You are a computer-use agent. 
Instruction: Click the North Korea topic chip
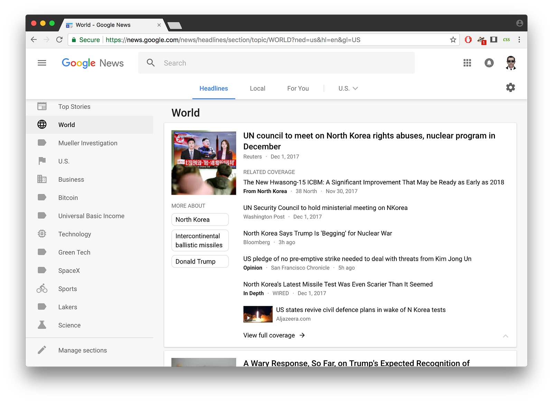200,220
